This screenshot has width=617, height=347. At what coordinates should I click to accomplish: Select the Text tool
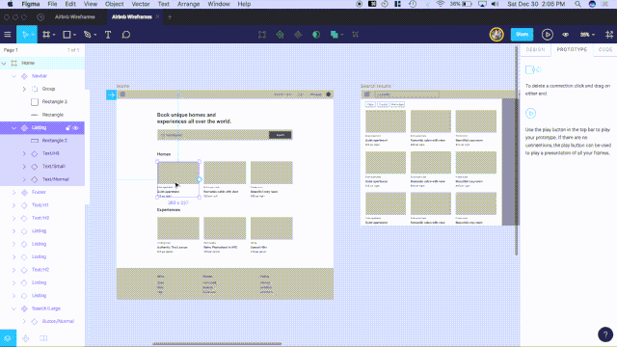[x=108, y=35]
